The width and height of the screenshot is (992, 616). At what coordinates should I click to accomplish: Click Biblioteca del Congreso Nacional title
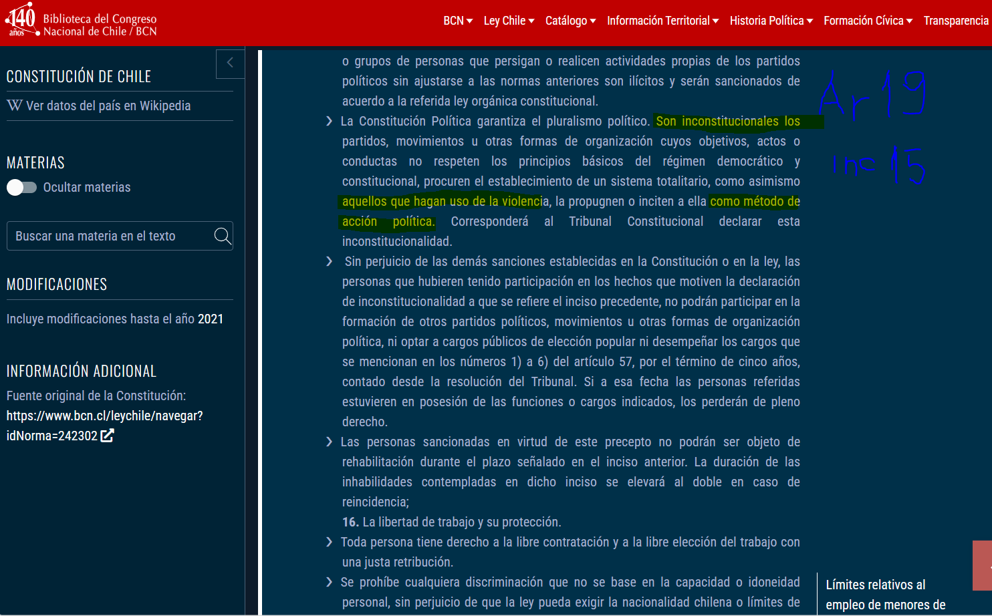tap(100, 25)
